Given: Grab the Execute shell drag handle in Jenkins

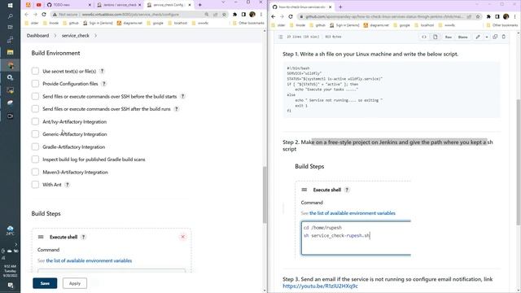Looking at the screenshot, I should point(41,237).
